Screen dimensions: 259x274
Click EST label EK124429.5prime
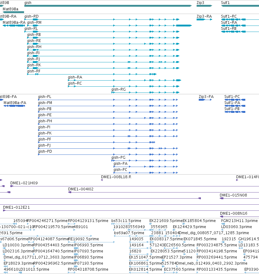pyautogui.click(x=189, y=227)
